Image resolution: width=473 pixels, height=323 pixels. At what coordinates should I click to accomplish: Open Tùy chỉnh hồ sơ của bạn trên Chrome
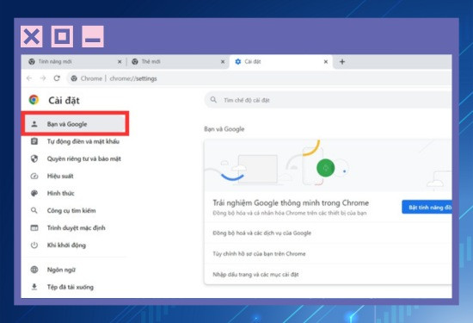coord(329,253)
